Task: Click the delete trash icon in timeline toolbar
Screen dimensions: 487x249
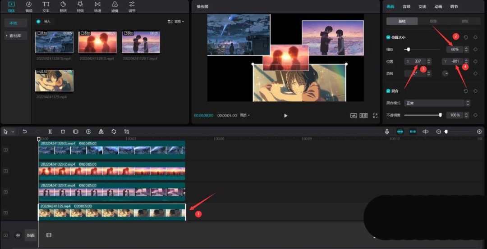Action: point(63,131)
